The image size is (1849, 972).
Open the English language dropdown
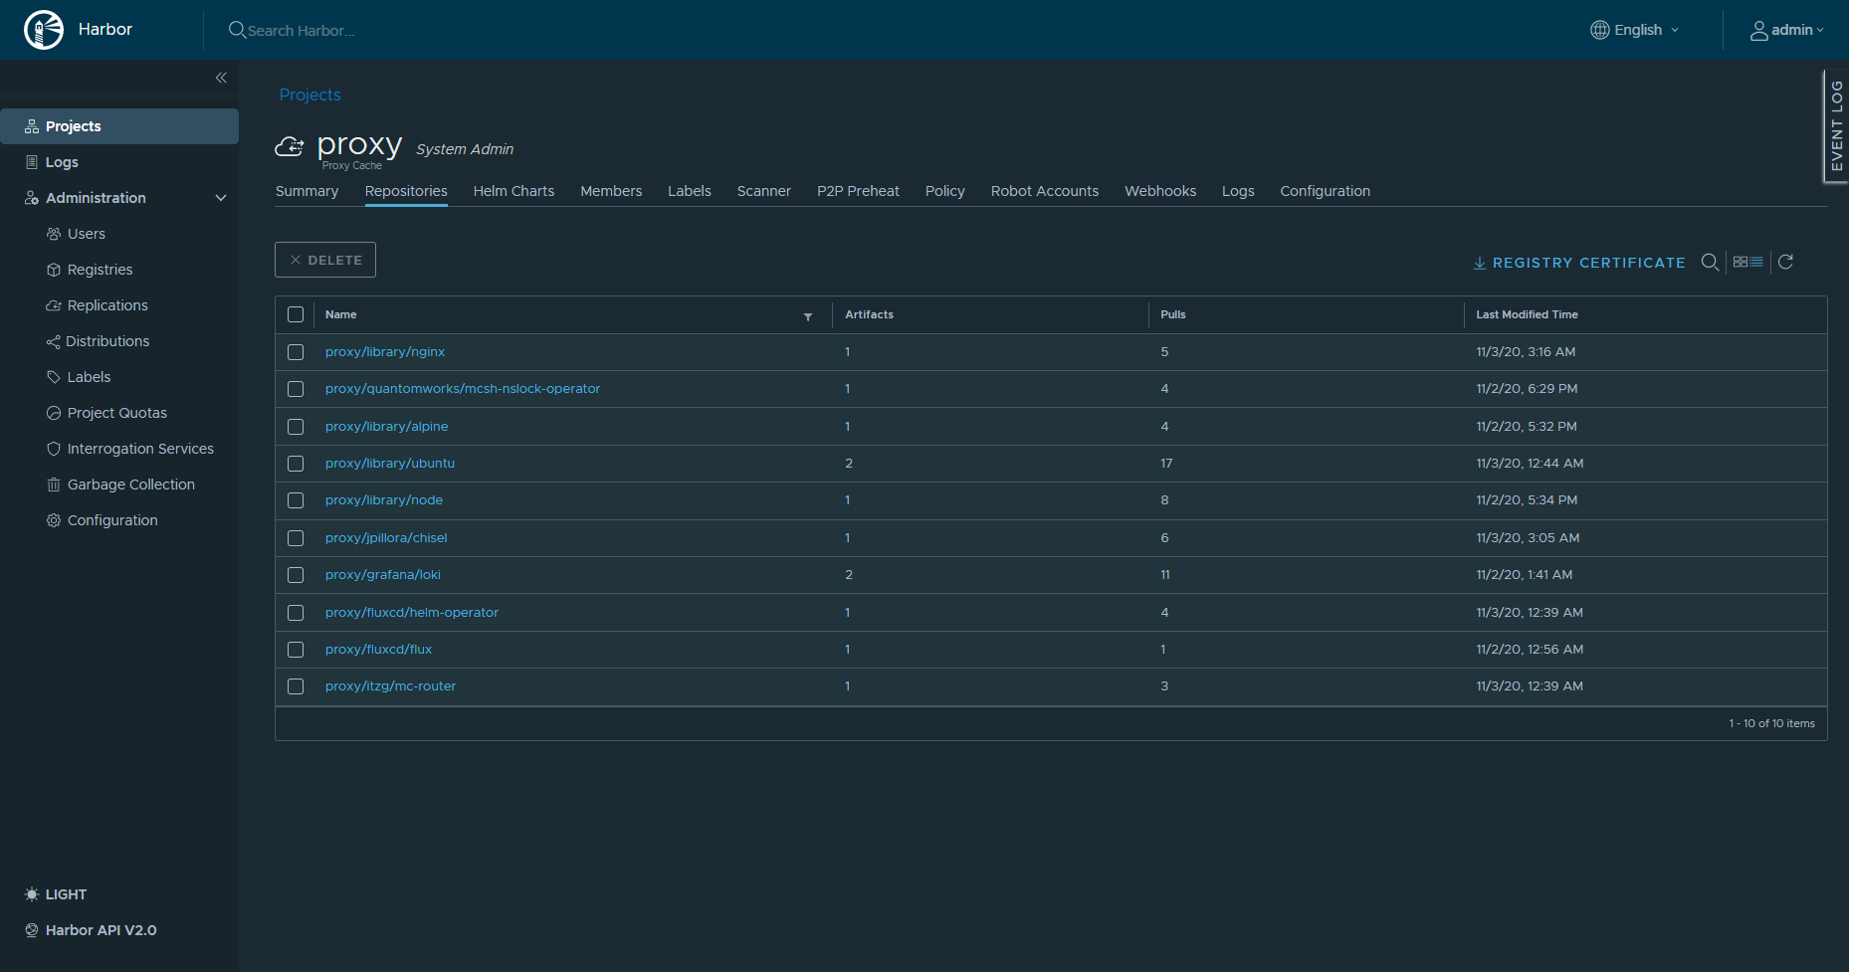[x=1635, y=30]
